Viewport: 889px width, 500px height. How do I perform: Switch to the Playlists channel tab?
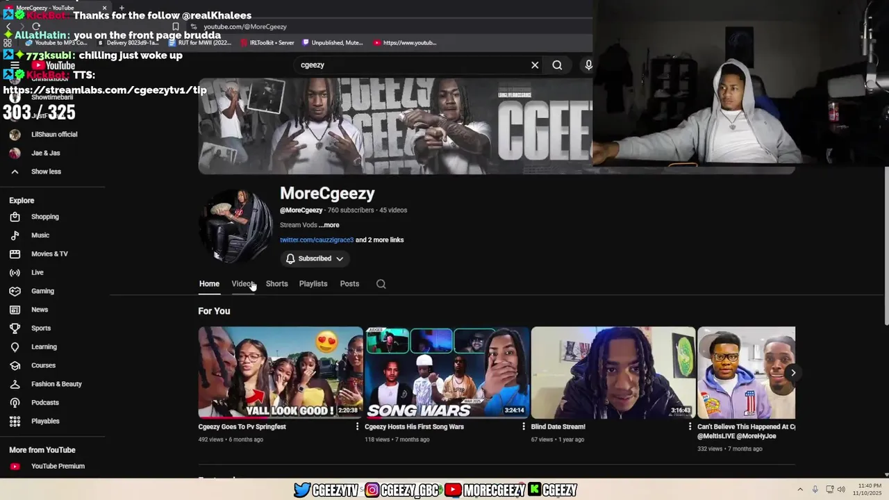click(313, 284)
